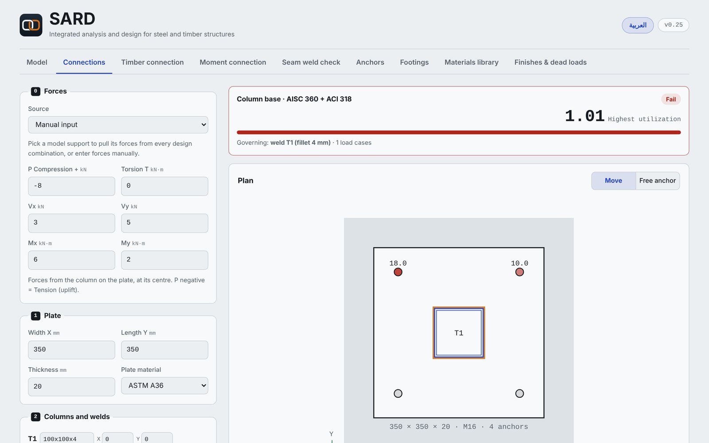Open the Model tab
Viewport: 709px width, 443px height.
pyautogui.click(x=37, y=62)
